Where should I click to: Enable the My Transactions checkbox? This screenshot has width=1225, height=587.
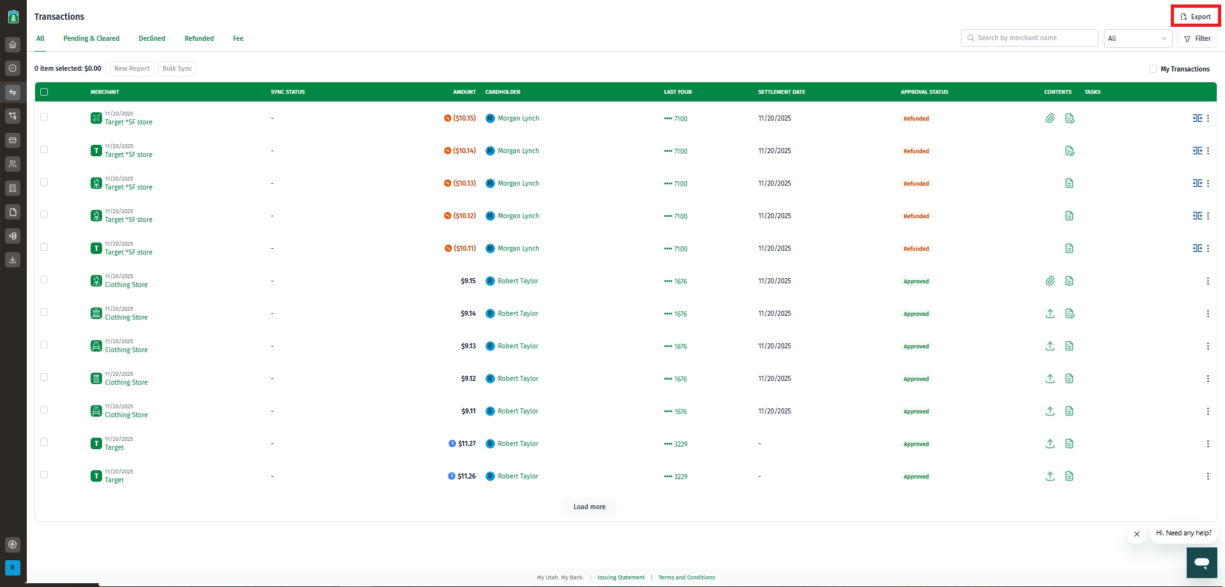click(x=1153, y=69)
